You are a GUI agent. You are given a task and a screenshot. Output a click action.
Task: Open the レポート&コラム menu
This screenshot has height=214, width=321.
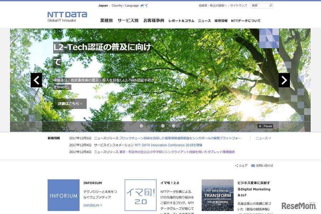tap(182, 21)
